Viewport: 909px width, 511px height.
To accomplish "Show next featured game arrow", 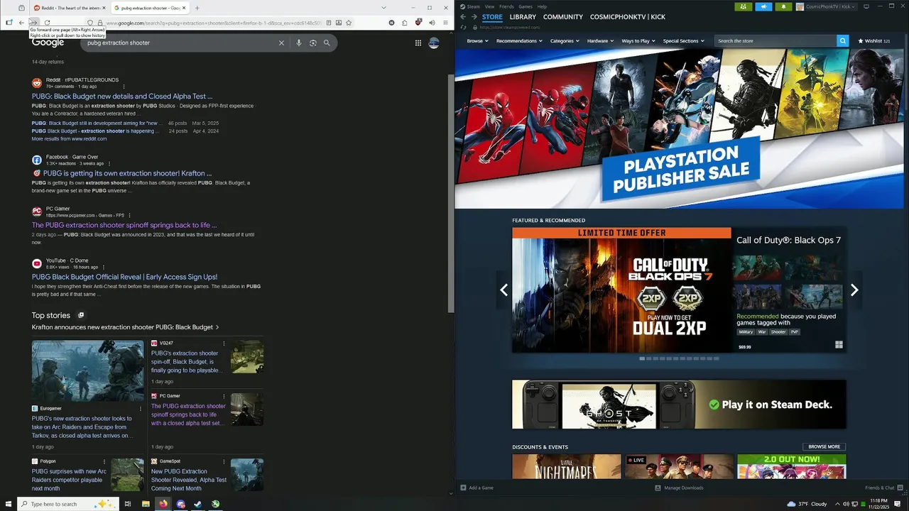I will [854, 290].
